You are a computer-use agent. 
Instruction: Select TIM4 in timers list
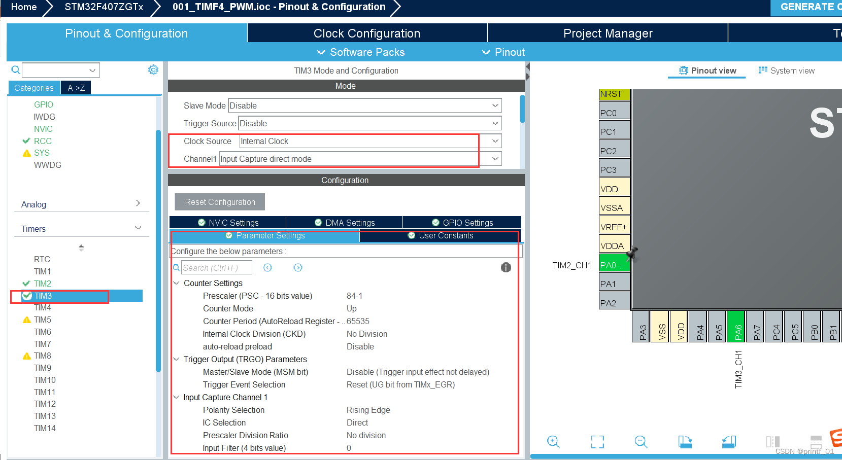(x=43, y=308)
